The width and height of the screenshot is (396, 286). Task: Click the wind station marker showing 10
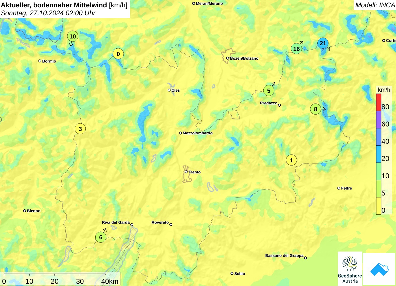click(x=73, y=36)
